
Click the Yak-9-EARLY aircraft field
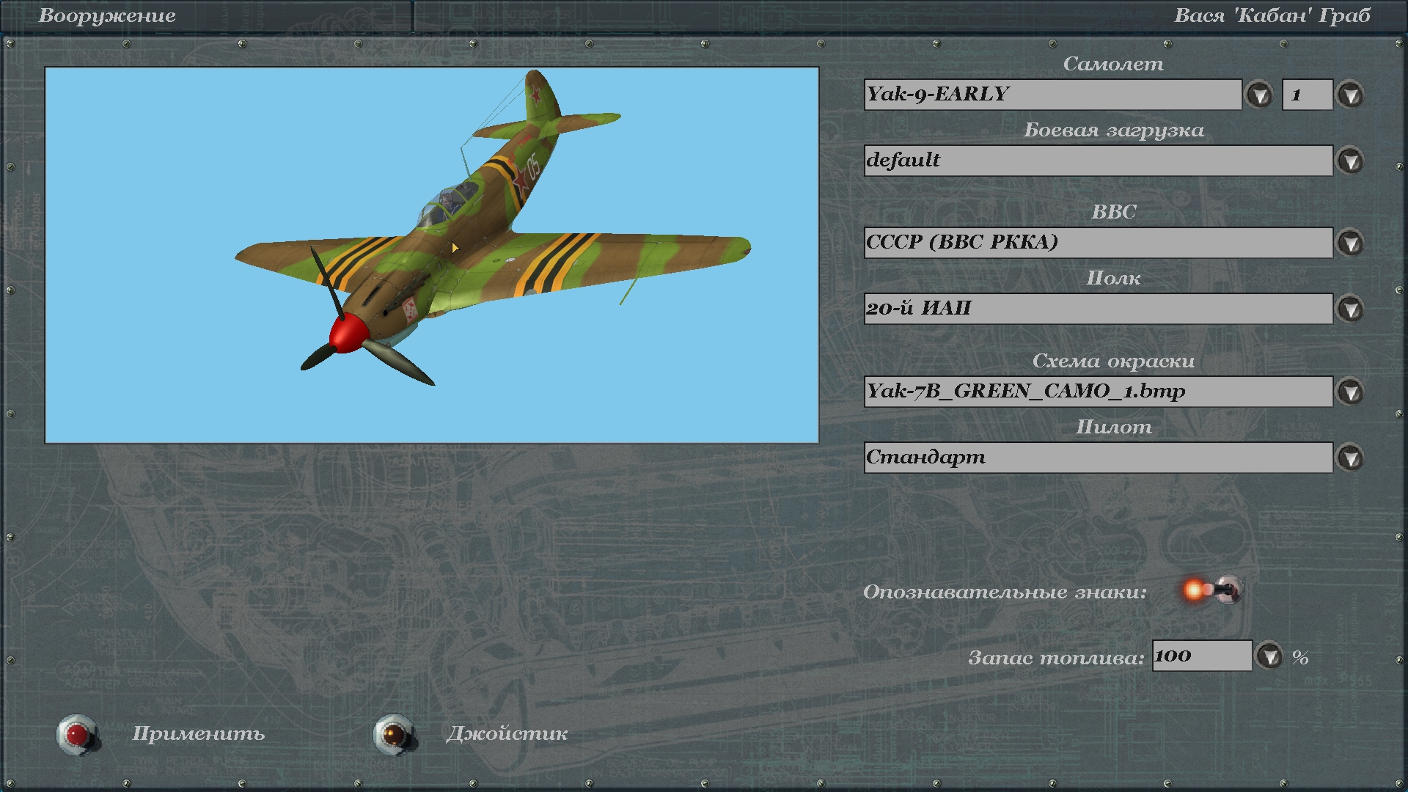(x=1052, y=95)
